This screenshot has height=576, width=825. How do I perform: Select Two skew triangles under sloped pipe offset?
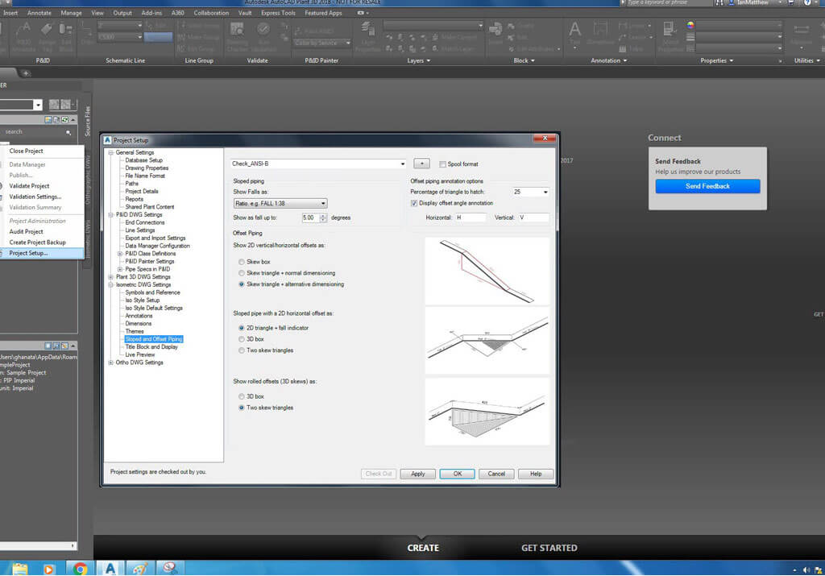pyautogui.click(x=242, y=350)
